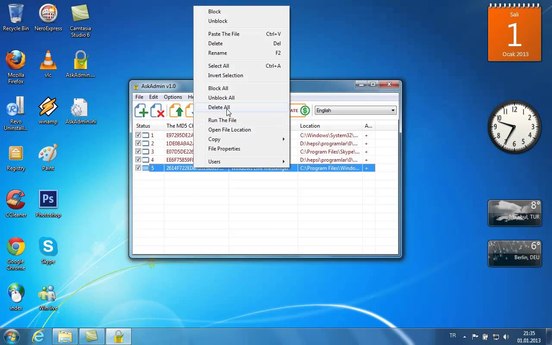Click the Location column header
The height and width of the screenshot is (345, 552).
click(x=310, y=126)
